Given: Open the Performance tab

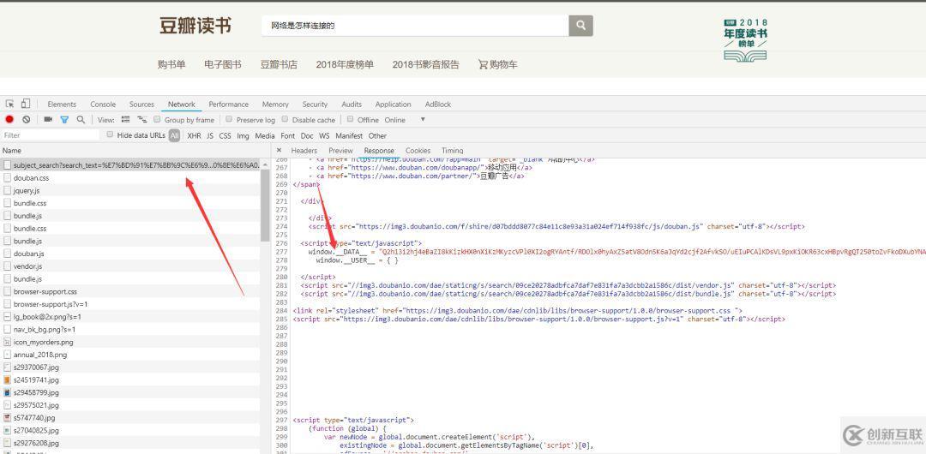Looking at the screenshot, I should click(229, 105).
